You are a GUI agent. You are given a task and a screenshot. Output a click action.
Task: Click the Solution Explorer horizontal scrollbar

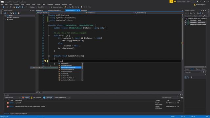[195, 67]
